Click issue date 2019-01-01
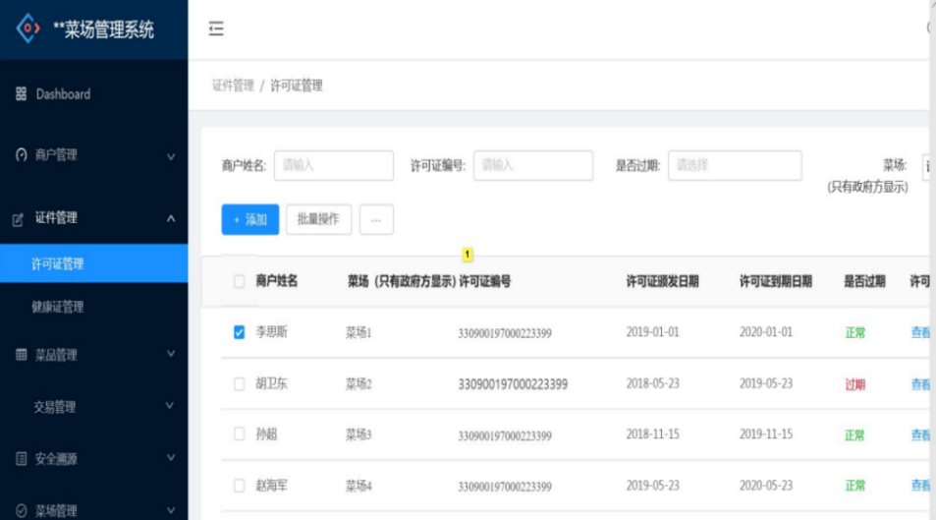Viewport: 936px width, 520px height. click(x=652, y=331)
